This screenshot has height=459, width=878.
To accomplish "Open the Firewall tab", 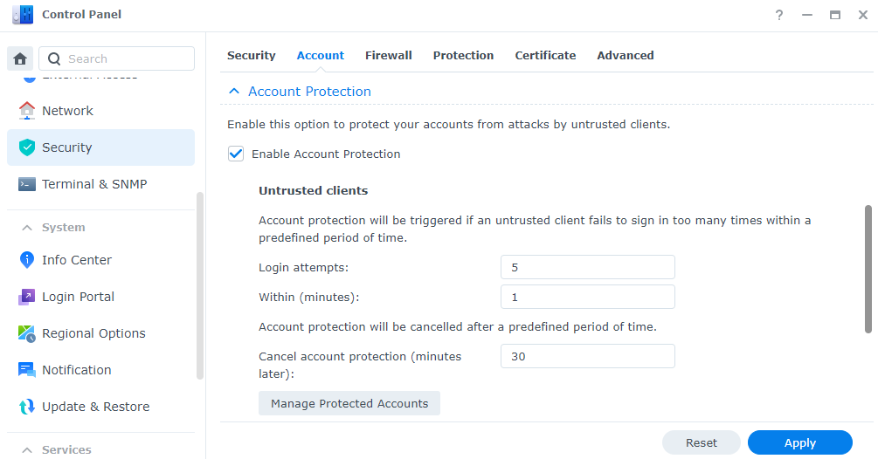I will point(389,55).
